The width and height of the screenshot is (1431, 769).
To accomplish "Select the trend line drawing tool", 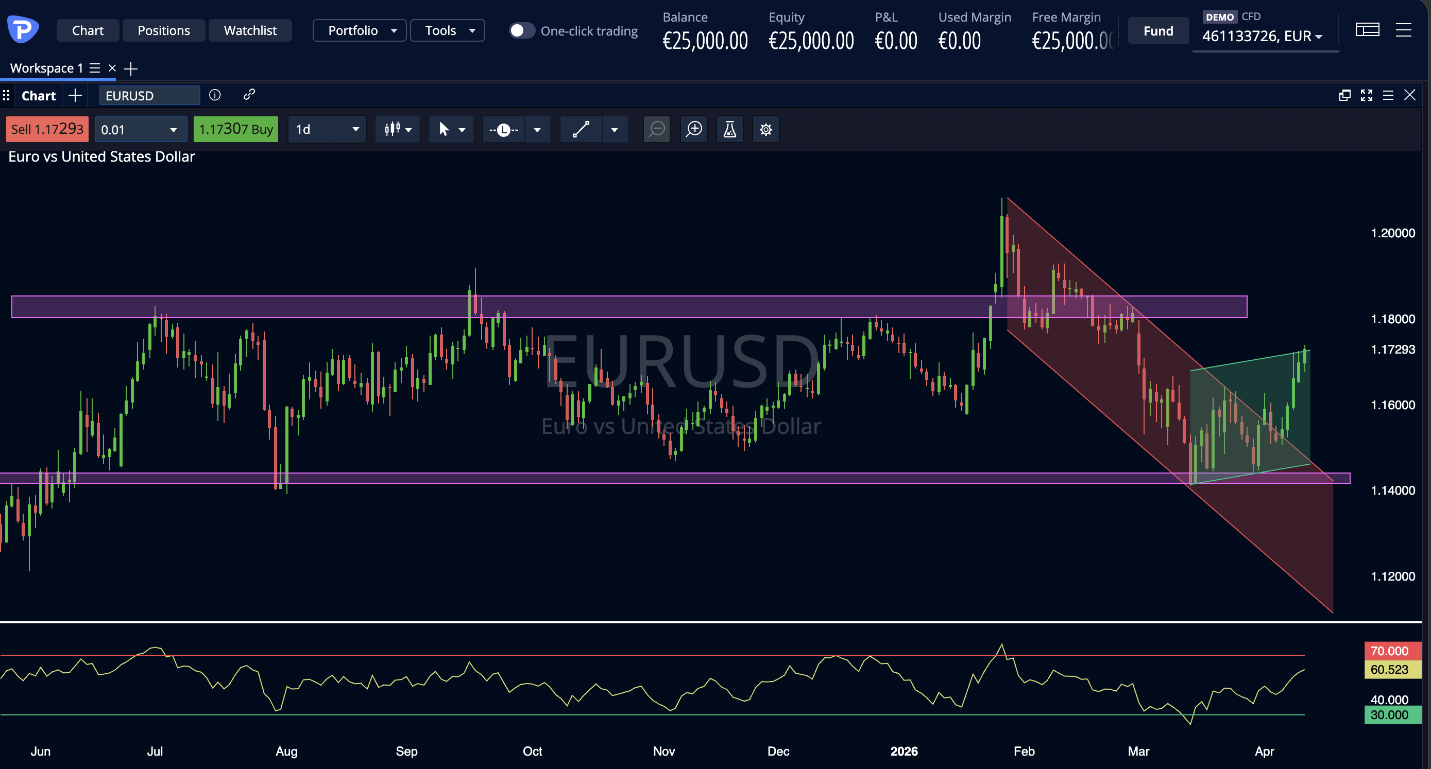I will [581, 129].
